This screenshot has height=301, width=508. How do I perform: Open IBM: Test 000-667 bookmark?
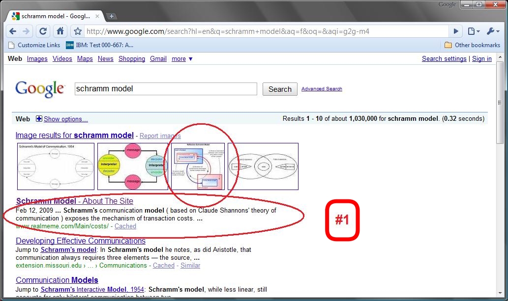pyautogui.click(x=100, y=45)
